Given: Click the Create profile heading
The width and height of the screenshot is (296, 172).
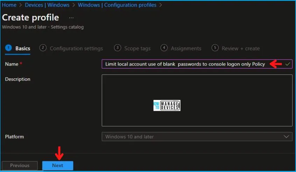Looking at the screenshot, I should tap(30, 17).
